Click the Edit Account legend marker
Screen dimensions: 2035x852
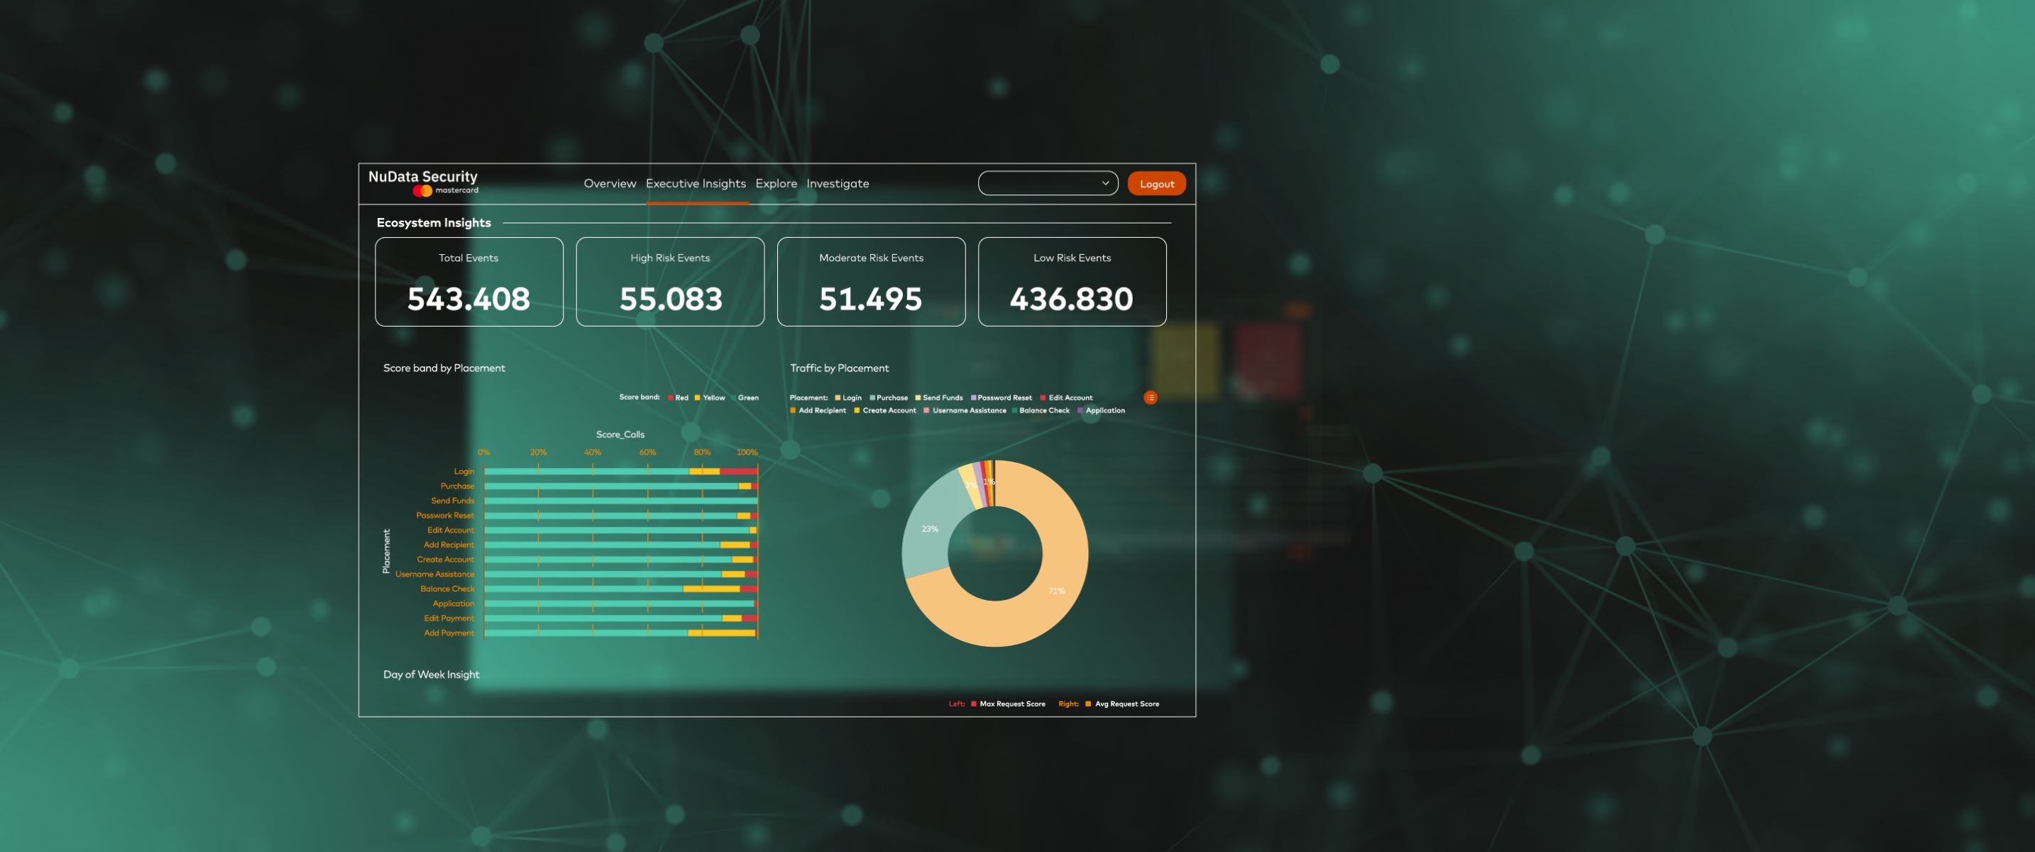[1043, 398]
